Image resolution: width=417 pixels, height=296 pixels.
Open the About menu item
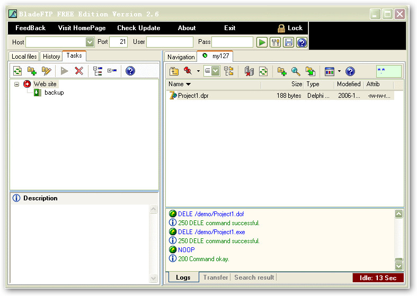click(x=187, y=28)
